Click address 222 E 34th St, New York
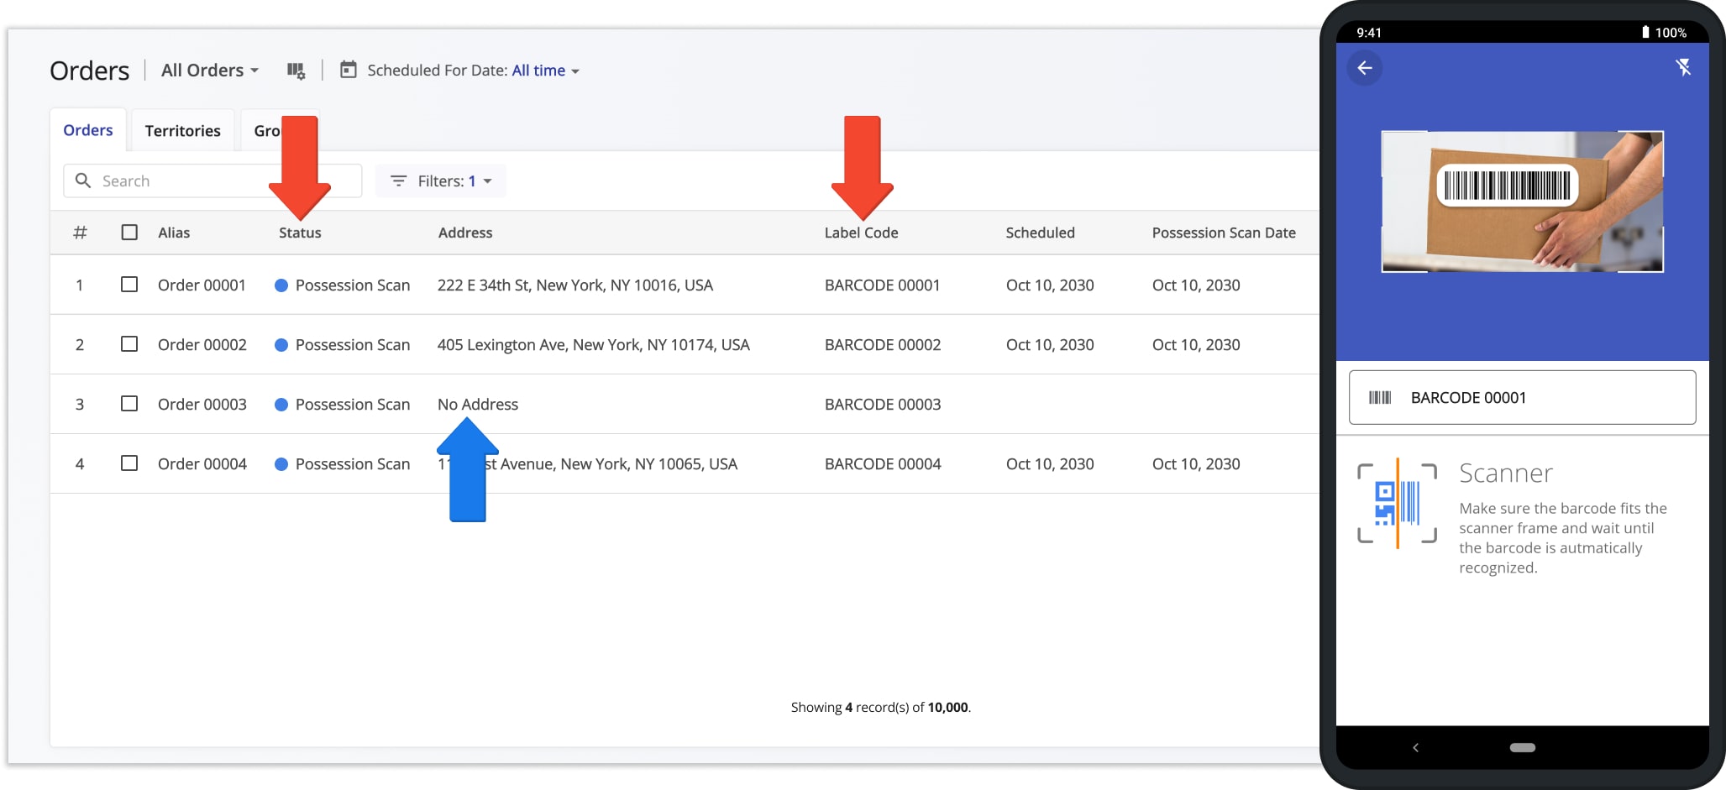The height and width of the screenshot is (790, 1726). [x=574, y=285]
